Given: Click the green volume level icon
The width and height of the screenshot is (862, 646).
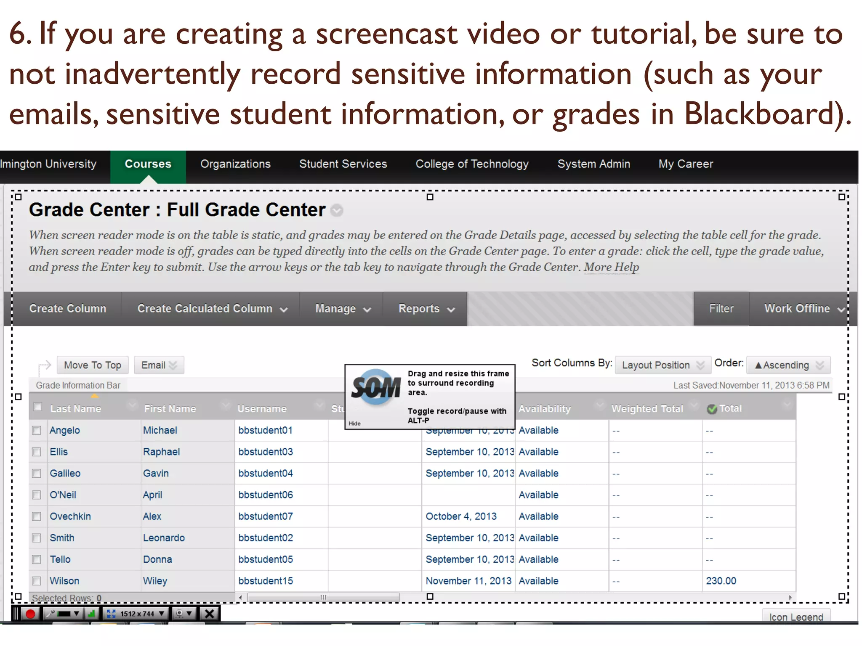Looking at the screenshot, I should (x=91, y=614).
